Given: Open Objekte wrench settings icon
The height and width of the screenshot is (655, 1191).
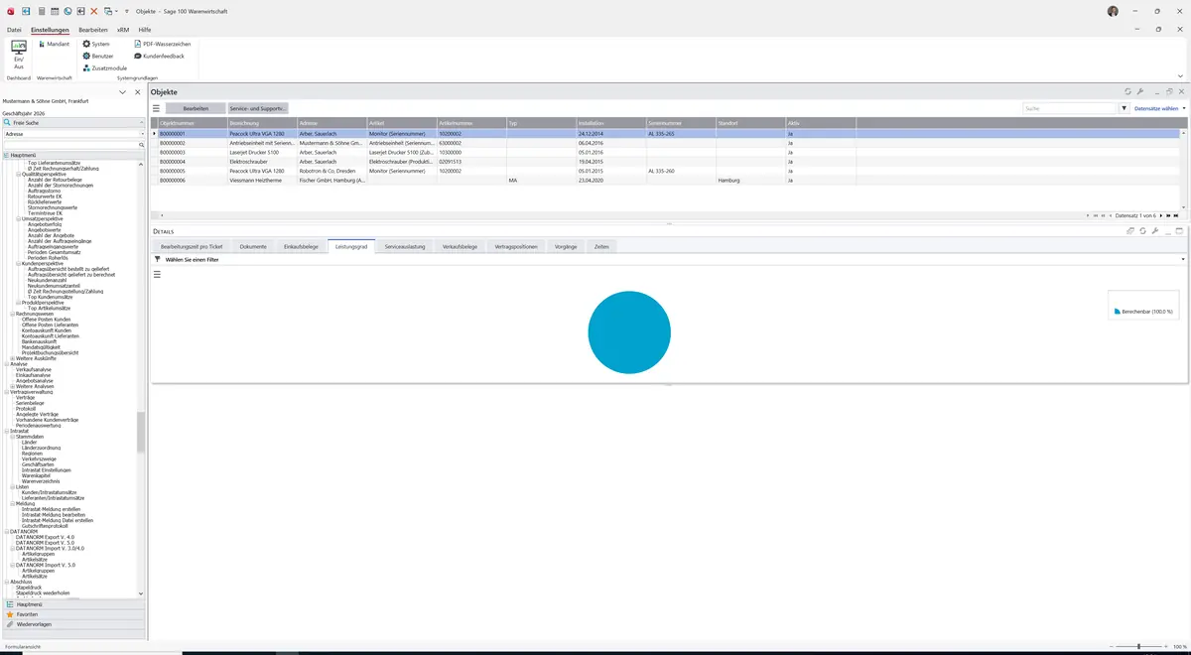Looking at the screenshot, I should point(1140,91).
